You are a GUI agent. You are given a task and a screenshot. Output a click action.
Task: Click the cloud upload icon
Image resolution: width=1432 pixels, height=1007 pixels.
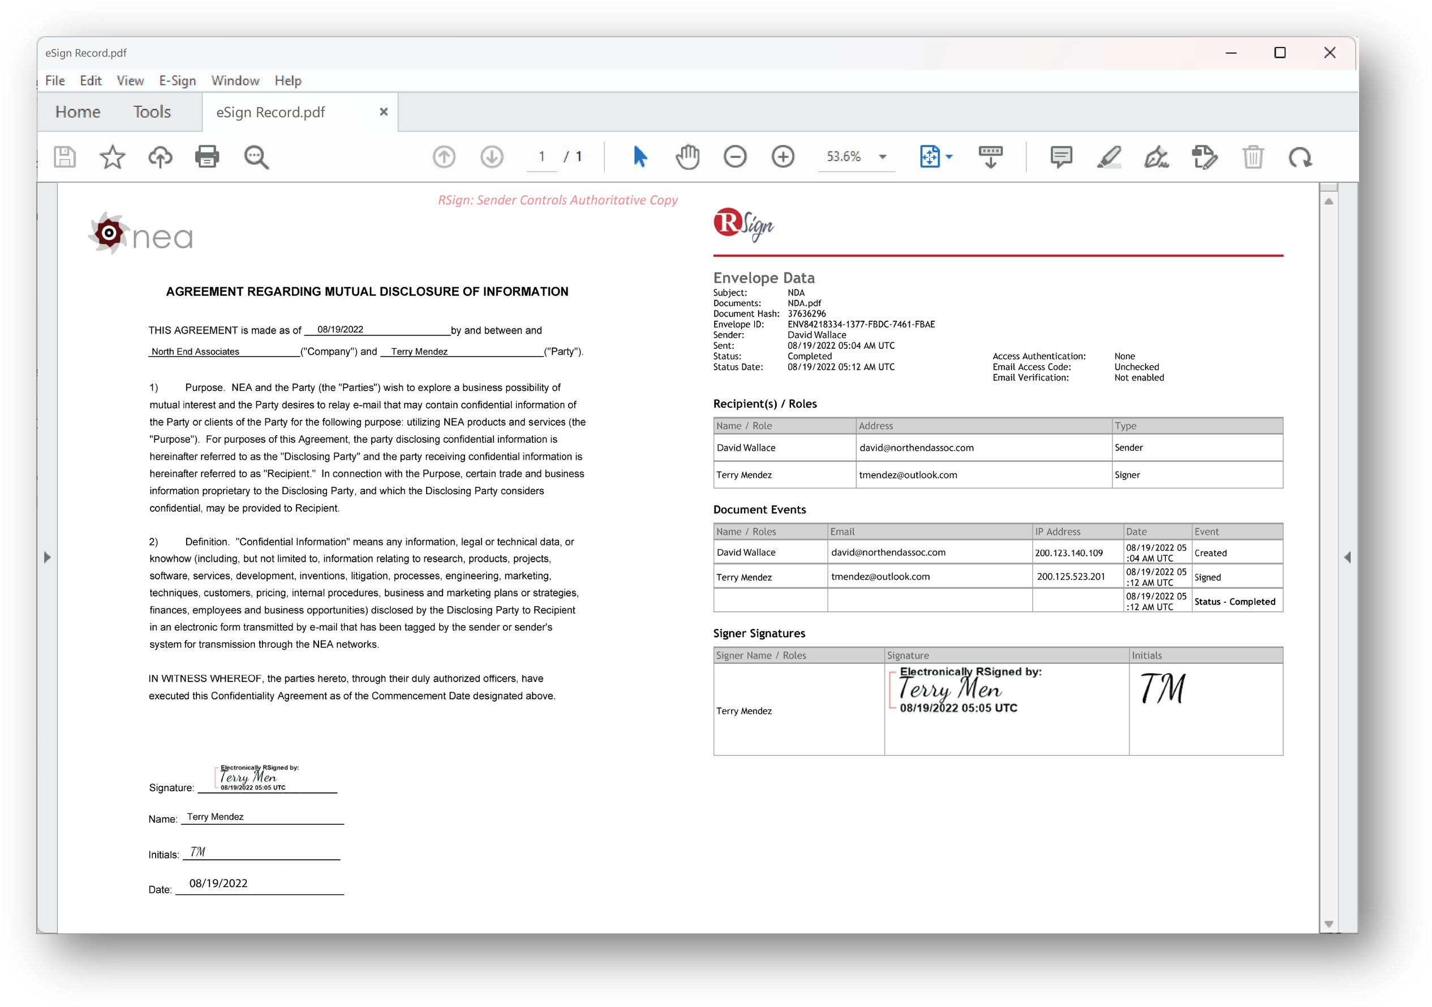click(x=160, y=157)
